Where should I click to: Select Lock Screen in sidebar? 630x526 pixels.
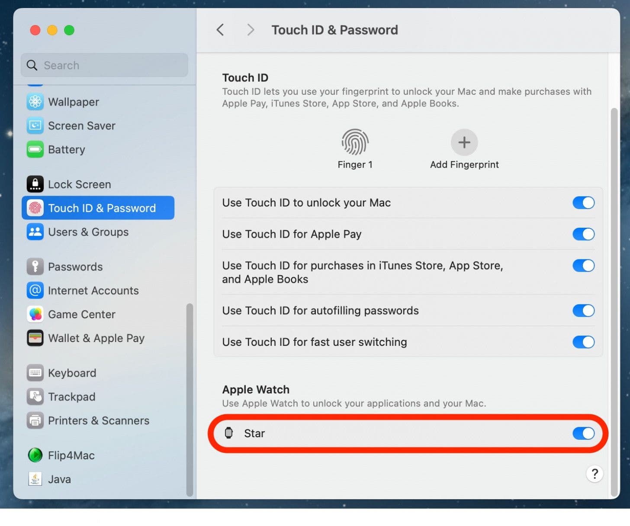79,184
